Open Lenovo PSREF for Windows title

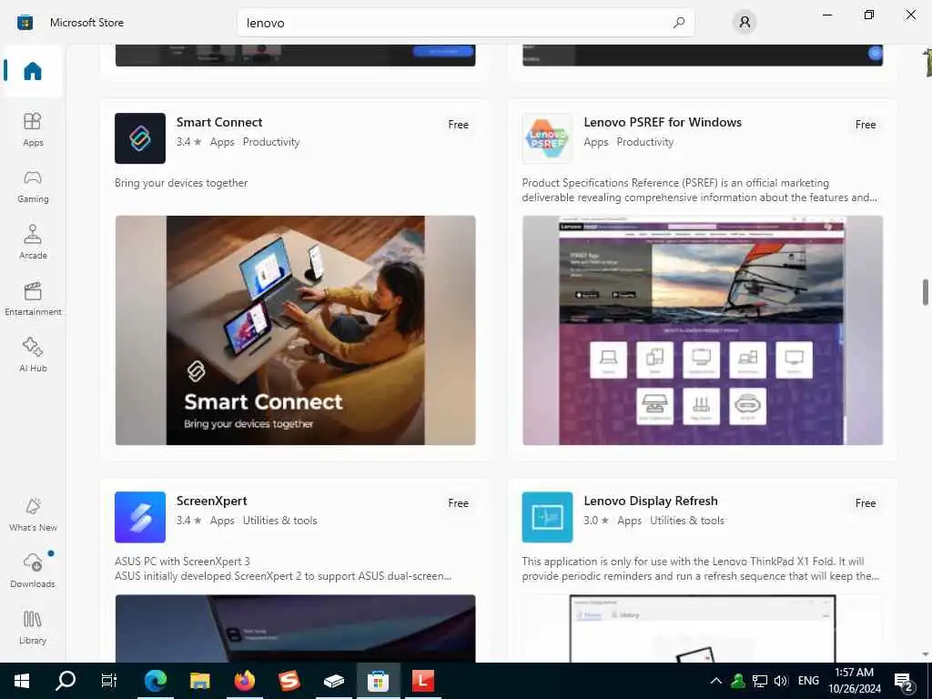(663, 122)
